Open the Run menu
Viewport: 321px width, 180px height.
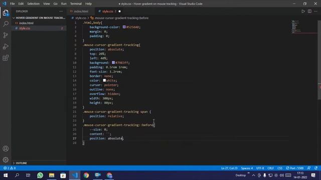[64, 3]
